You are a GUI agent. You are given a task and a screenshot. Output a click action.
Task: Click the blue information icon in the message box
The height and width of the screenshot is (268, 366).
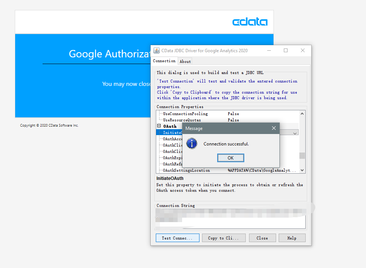(x=191, y=143)
